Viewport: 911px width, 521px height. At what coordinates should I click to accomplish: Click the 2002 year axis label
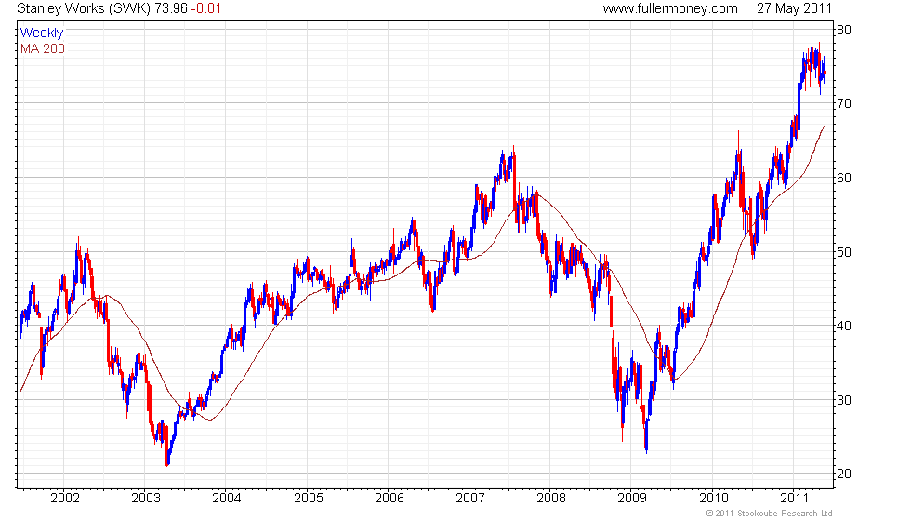64,499
